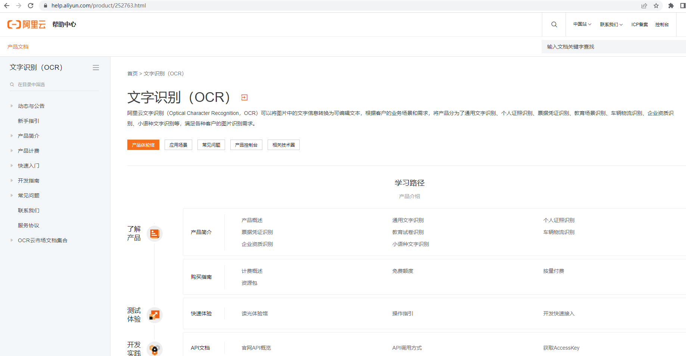Open the 联系我们 header dropdown
This screenshot has height=356, width=686.
(x=611, y=24)
